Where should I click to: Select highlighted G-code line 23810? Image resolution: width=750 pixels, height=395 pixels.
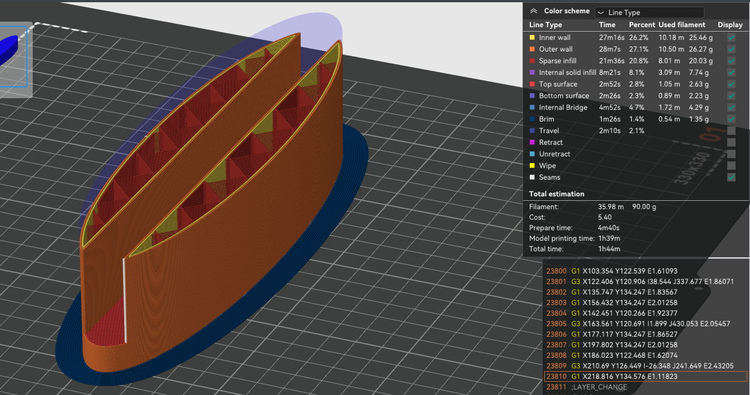tap(646, 377)
